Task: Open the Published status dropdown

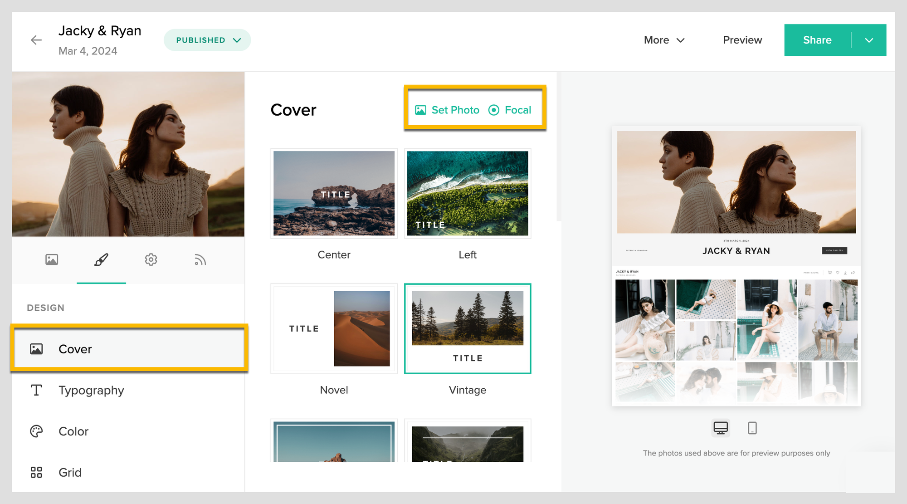Action: pos(207,40)
